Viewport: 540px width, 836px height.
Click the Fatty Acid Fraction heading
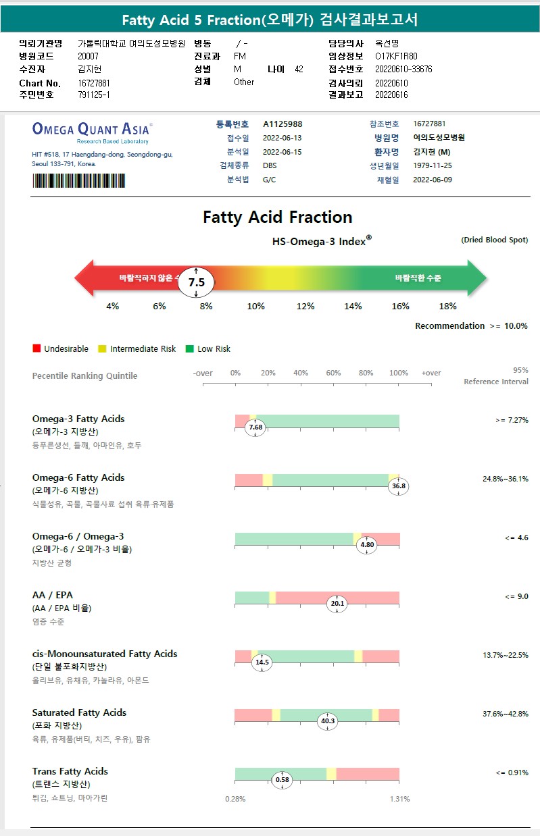click(278, 217)
